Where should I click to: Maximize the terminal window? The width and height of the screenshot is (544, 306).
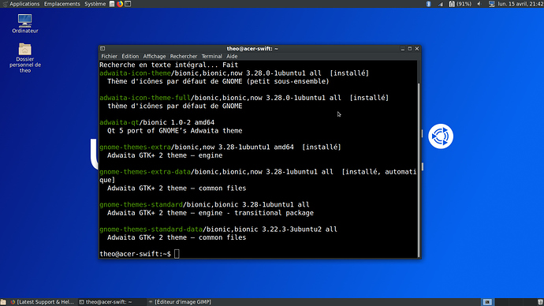point(410,49)
